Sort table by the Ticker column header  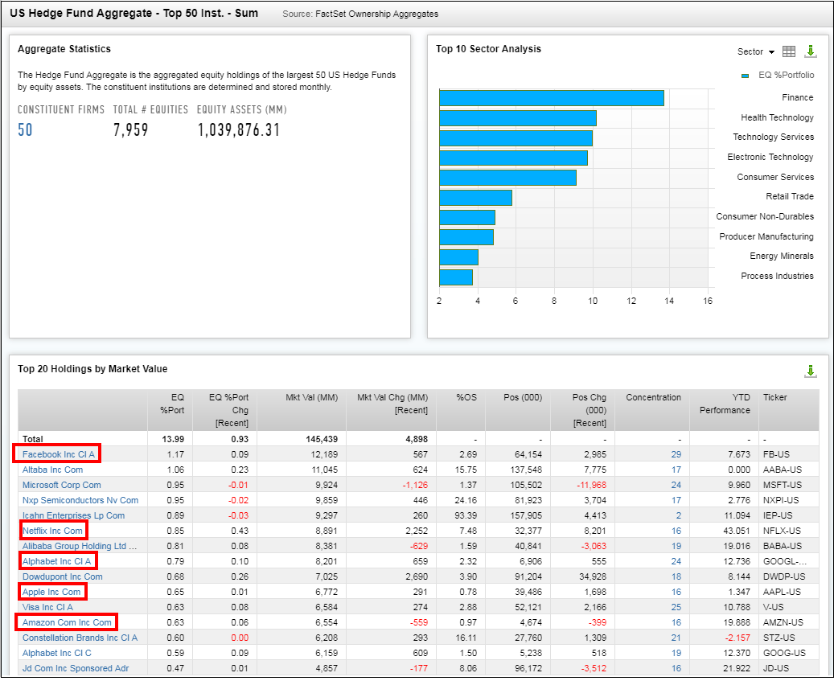[x=775, y=398]
